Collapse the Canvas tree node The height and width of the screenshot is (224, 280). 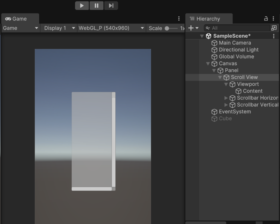pos(208,64)
